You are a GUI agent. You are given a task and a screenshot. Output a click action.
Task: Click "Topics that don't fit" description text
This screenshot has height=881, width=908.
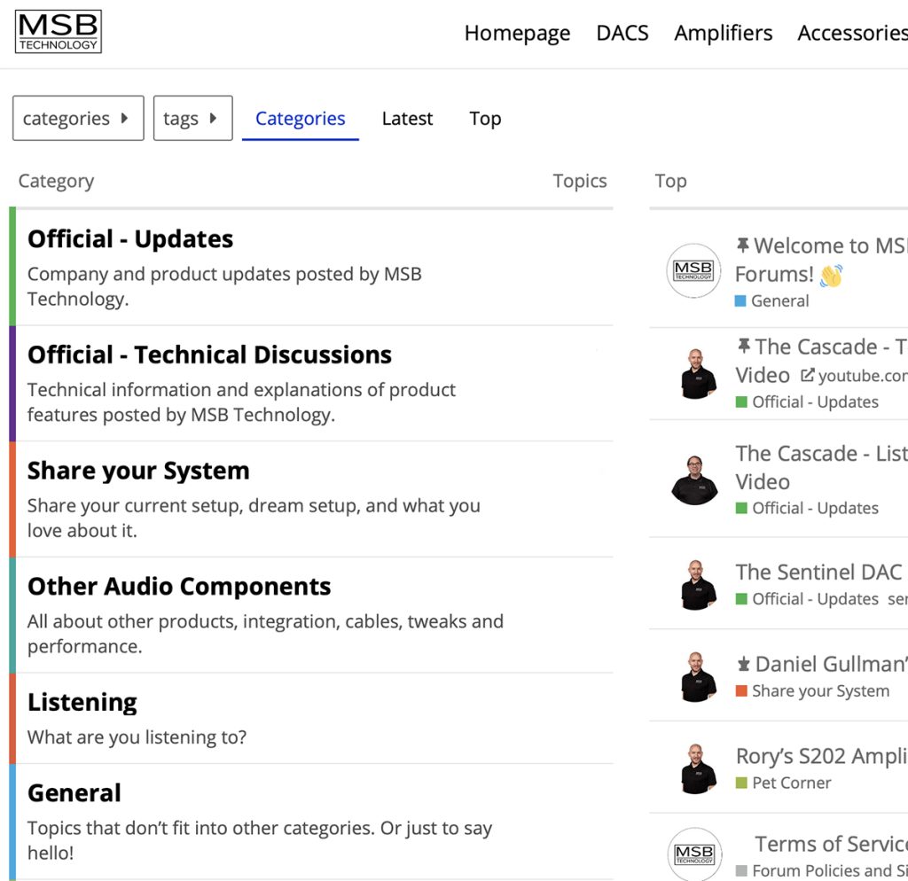pyautogui.click(x=260, y=840)
